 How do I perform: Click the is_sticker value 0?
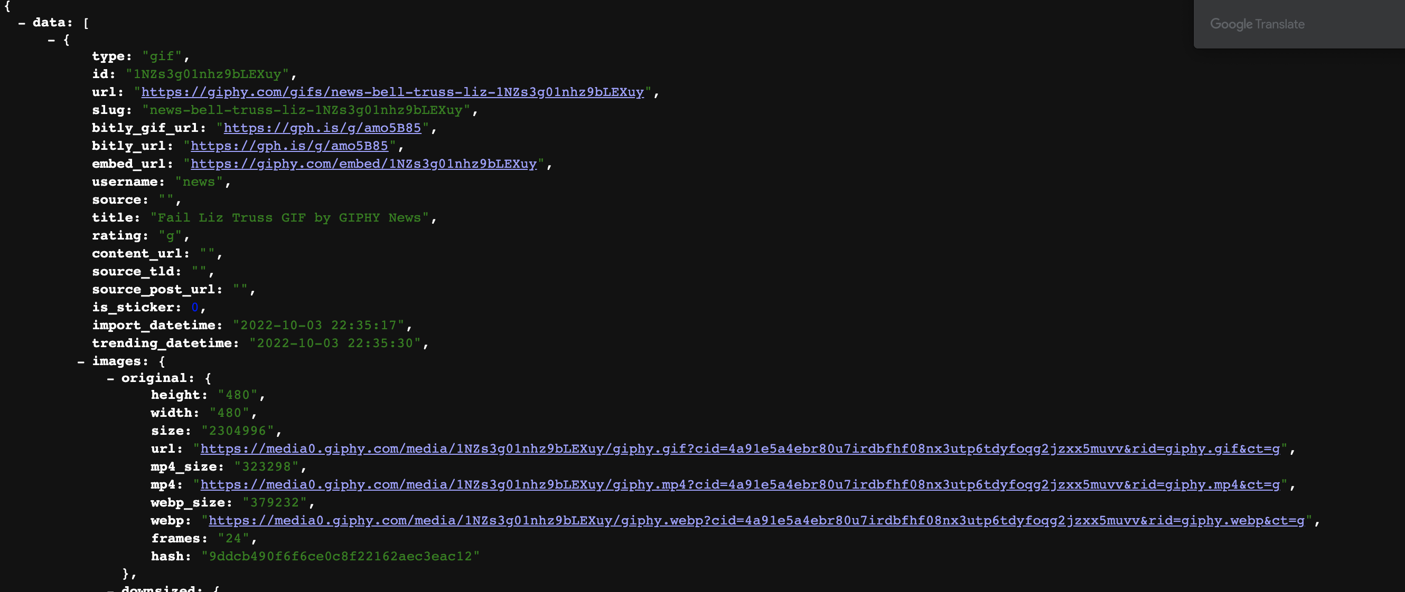click(x=195, y=308)
